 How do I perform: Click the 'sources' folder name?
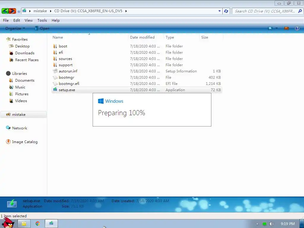pos(65,59)
